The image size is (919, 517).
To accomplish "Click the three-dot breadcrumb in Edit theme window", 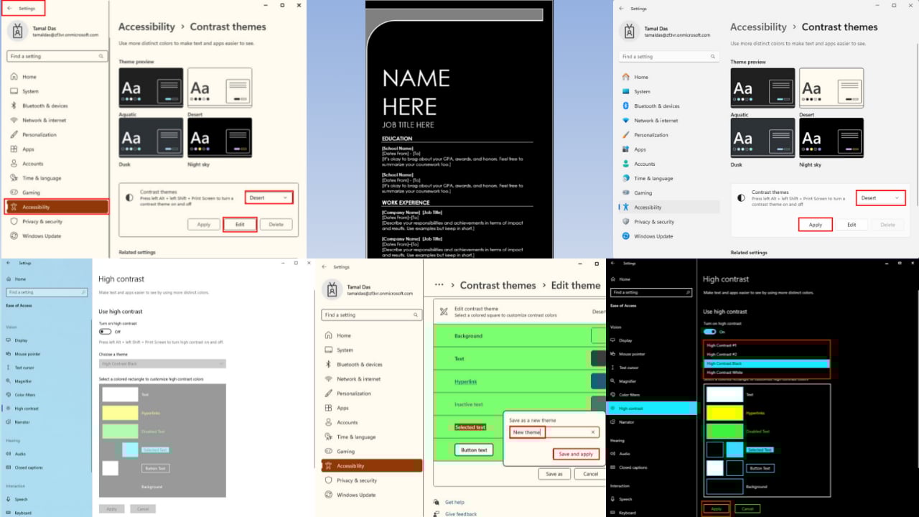I will 439,285.
